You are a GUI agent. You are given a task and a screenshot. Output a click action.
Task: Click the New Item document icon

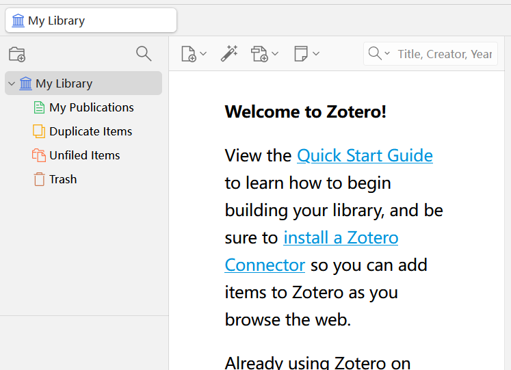[189, 54]
